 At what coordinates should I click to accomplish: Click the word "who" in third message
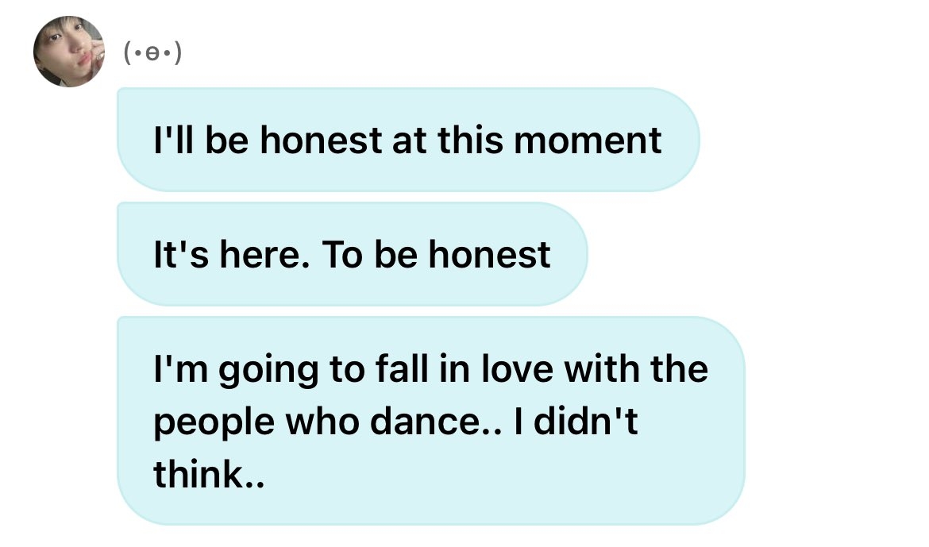[322, 422]
